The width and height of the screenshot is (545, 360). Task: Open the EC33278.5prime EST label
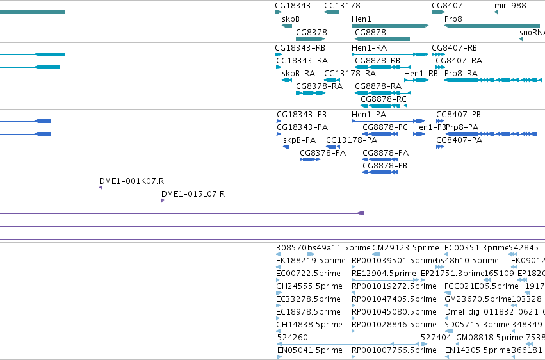pyautogui.click(x=308, y=299)
